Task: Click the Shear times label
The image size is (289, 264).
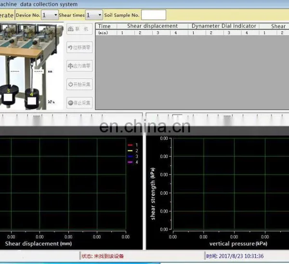Action: tap(72, 15)
